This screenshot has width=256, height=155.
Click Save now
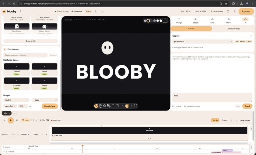[77, 11]
